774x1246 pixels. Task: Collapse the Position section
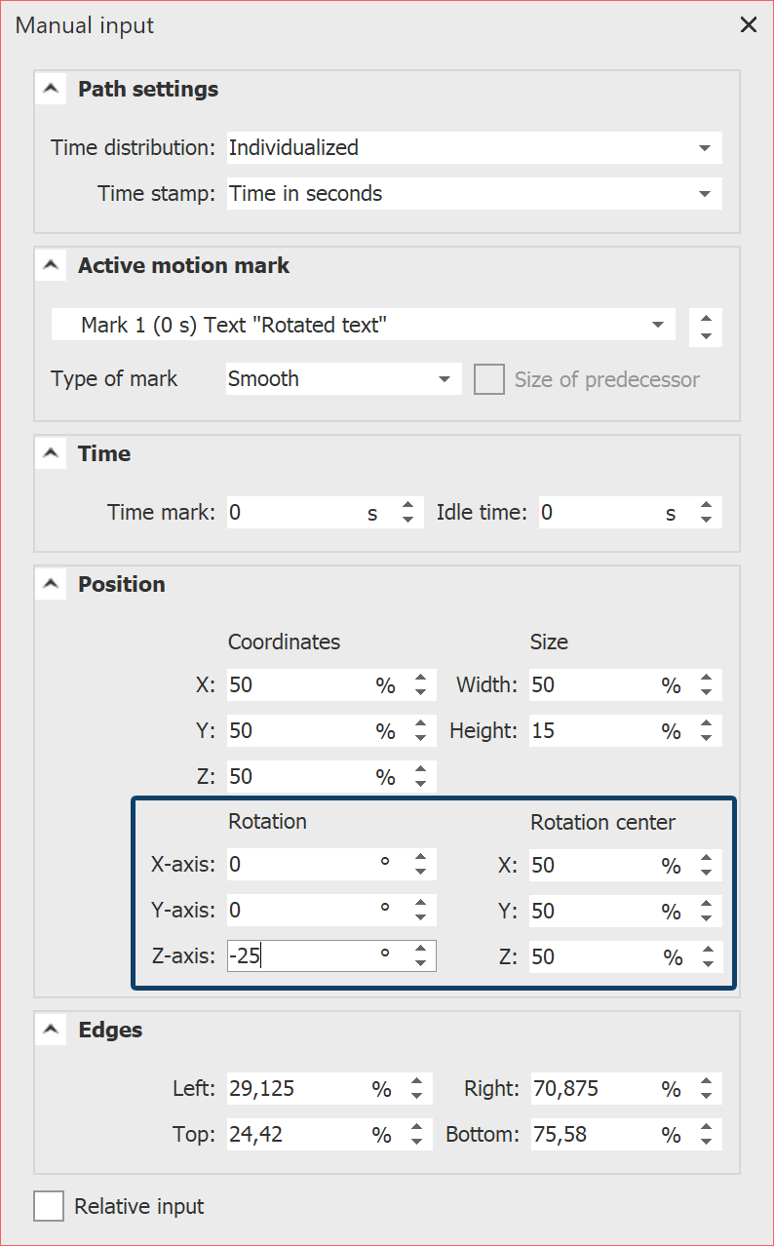pos(51,583)
